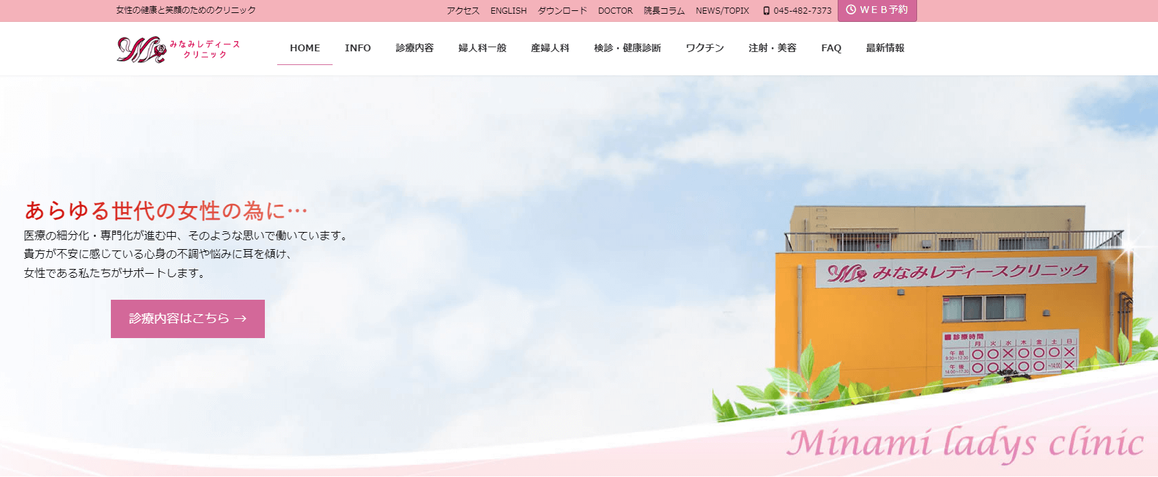The image size is (1158, 477).
Task: Open the INFO menu
Action: coord(357,48)
